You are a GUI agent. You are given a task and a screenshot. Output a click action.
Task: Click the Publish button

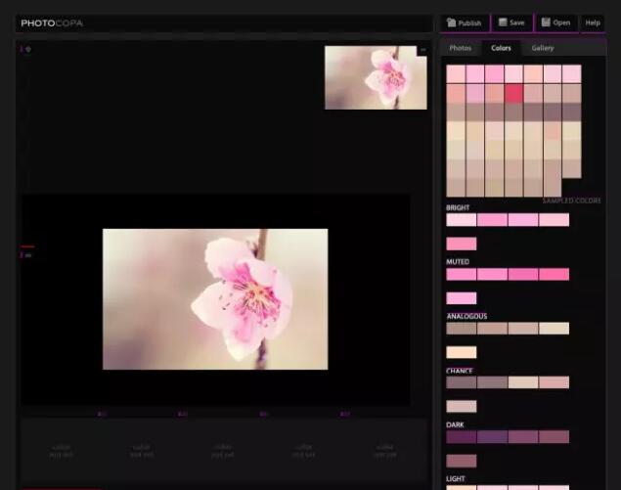coord(465,22)
